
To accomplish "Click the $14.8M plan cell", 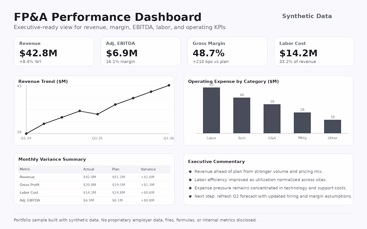I will [118, 193].
